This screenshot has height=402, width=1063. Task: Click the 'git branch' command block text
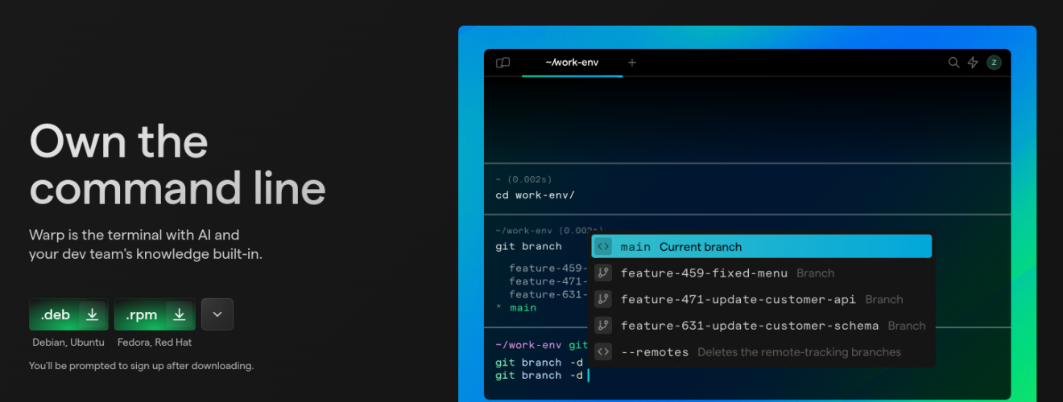tap(528, 247)
